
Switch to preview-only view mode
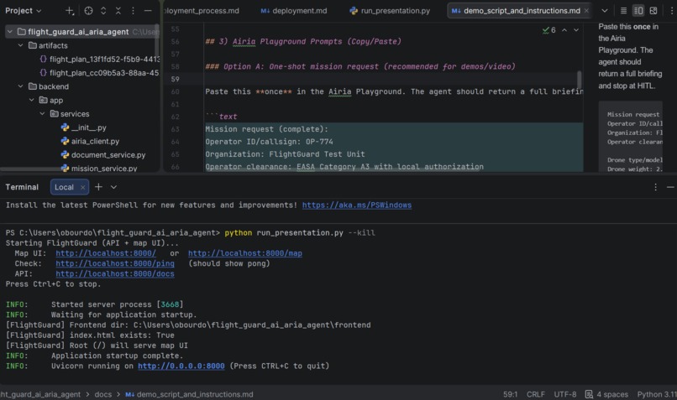click(653, 11)
